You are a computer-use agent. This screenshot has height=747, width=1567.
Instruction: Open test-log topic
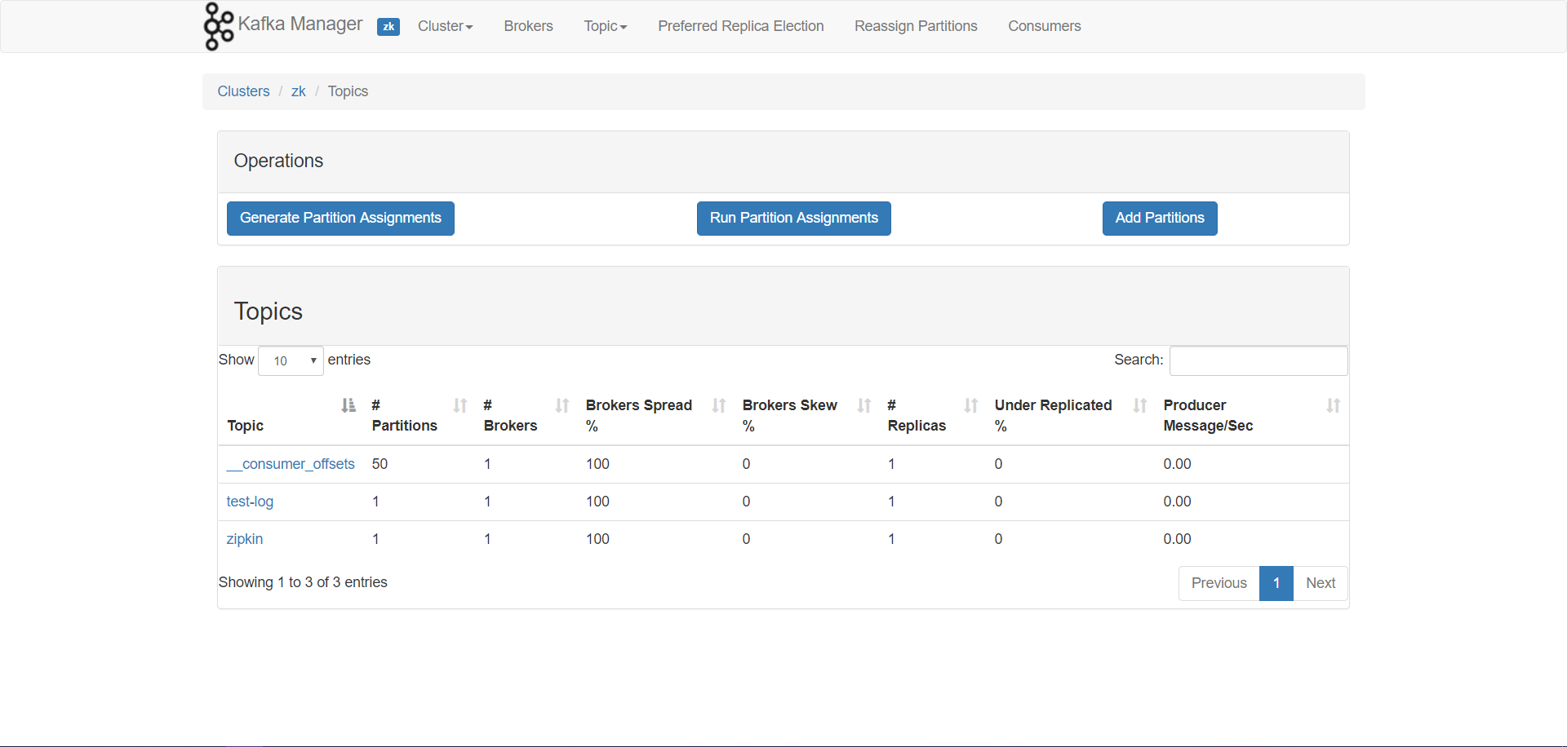click(250, 502)
